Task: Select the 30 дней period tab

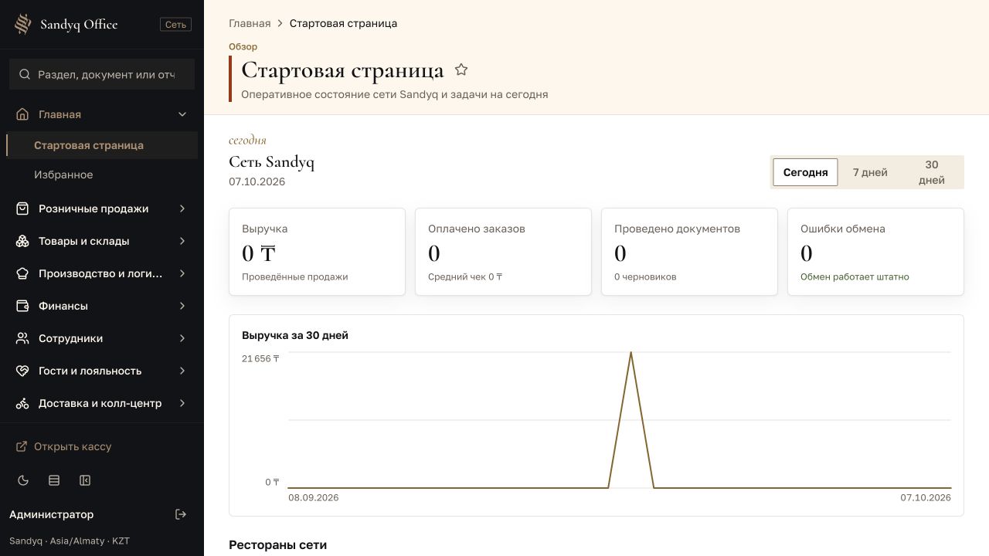Action: (932, 172)
